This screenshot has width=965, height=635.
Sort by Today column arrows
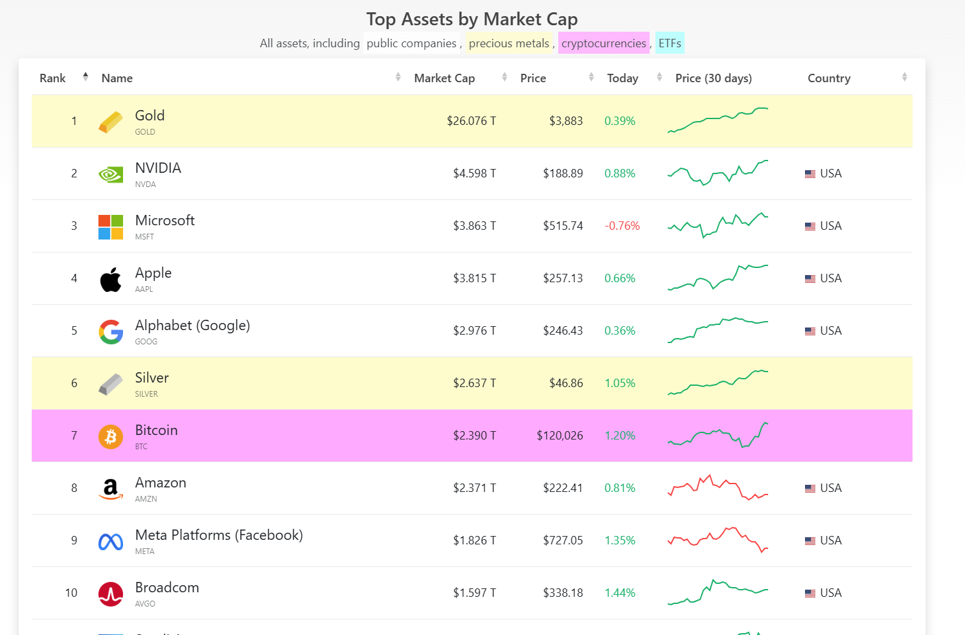pos(659,77)
